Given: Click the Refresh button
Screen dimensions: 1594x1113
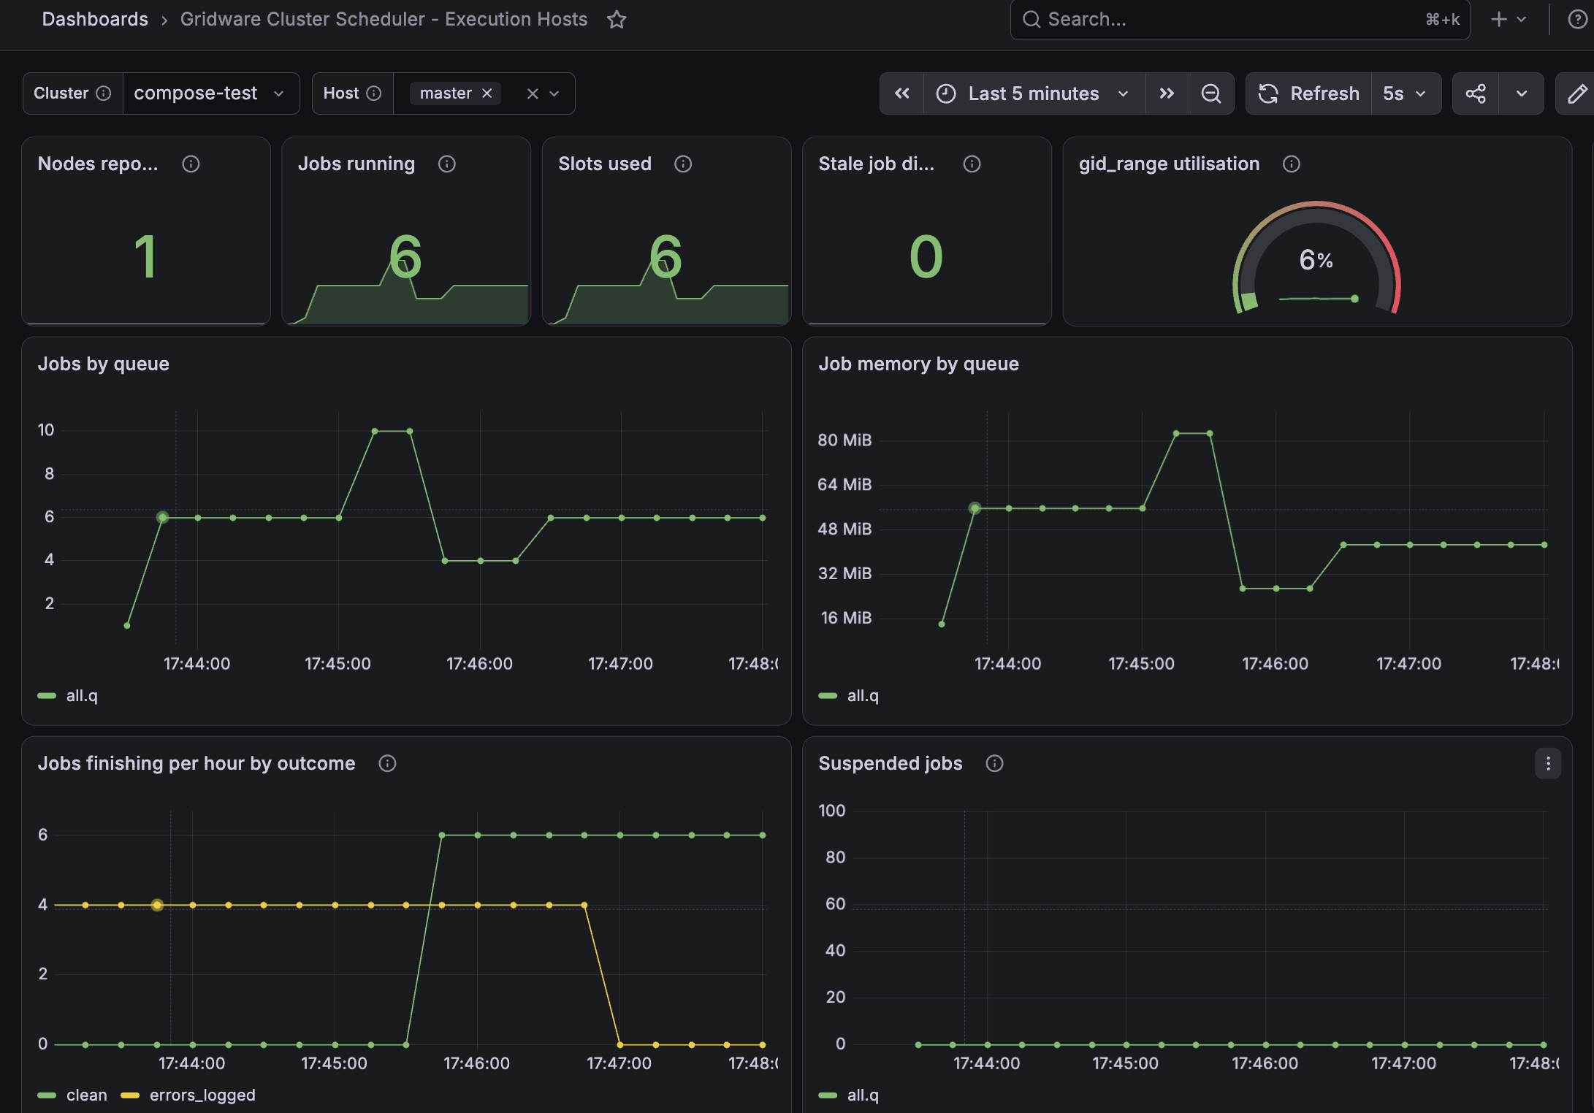Looking at the screenshot, I should point(1308,93).
